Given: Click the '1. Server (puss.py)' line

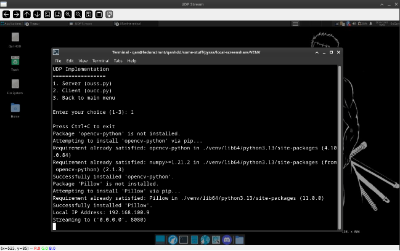Looking at the screenshot, I should pyautogui.click(x=82, y=84).
